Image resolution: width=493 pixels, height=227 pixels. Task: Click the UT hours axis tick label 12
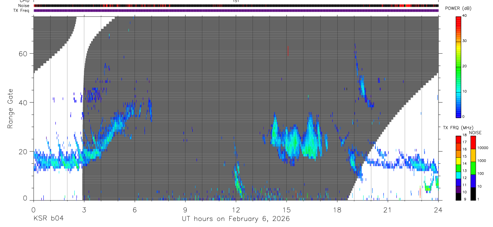coord(236,209)
